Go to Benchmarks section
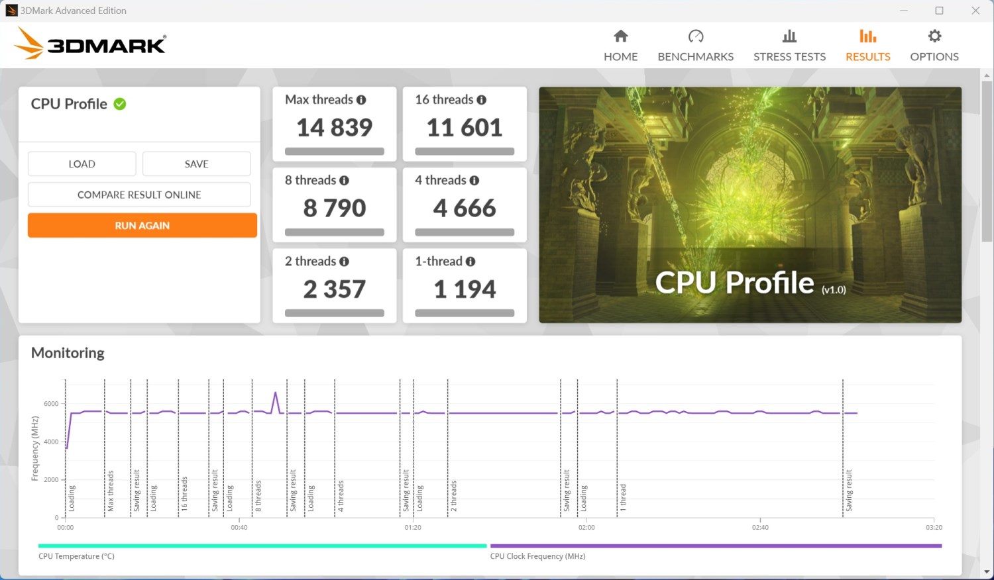The image size is (994, 580). (695, 46)
